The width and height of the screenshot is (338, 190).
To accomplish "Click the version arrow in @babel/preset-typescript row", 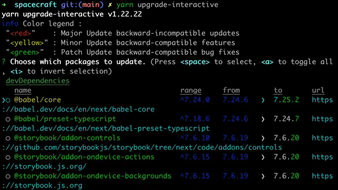I will 263,119.
